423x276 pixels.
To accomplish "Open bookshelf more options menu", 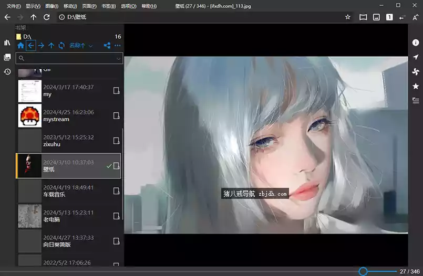I will [x=118, y=46].
